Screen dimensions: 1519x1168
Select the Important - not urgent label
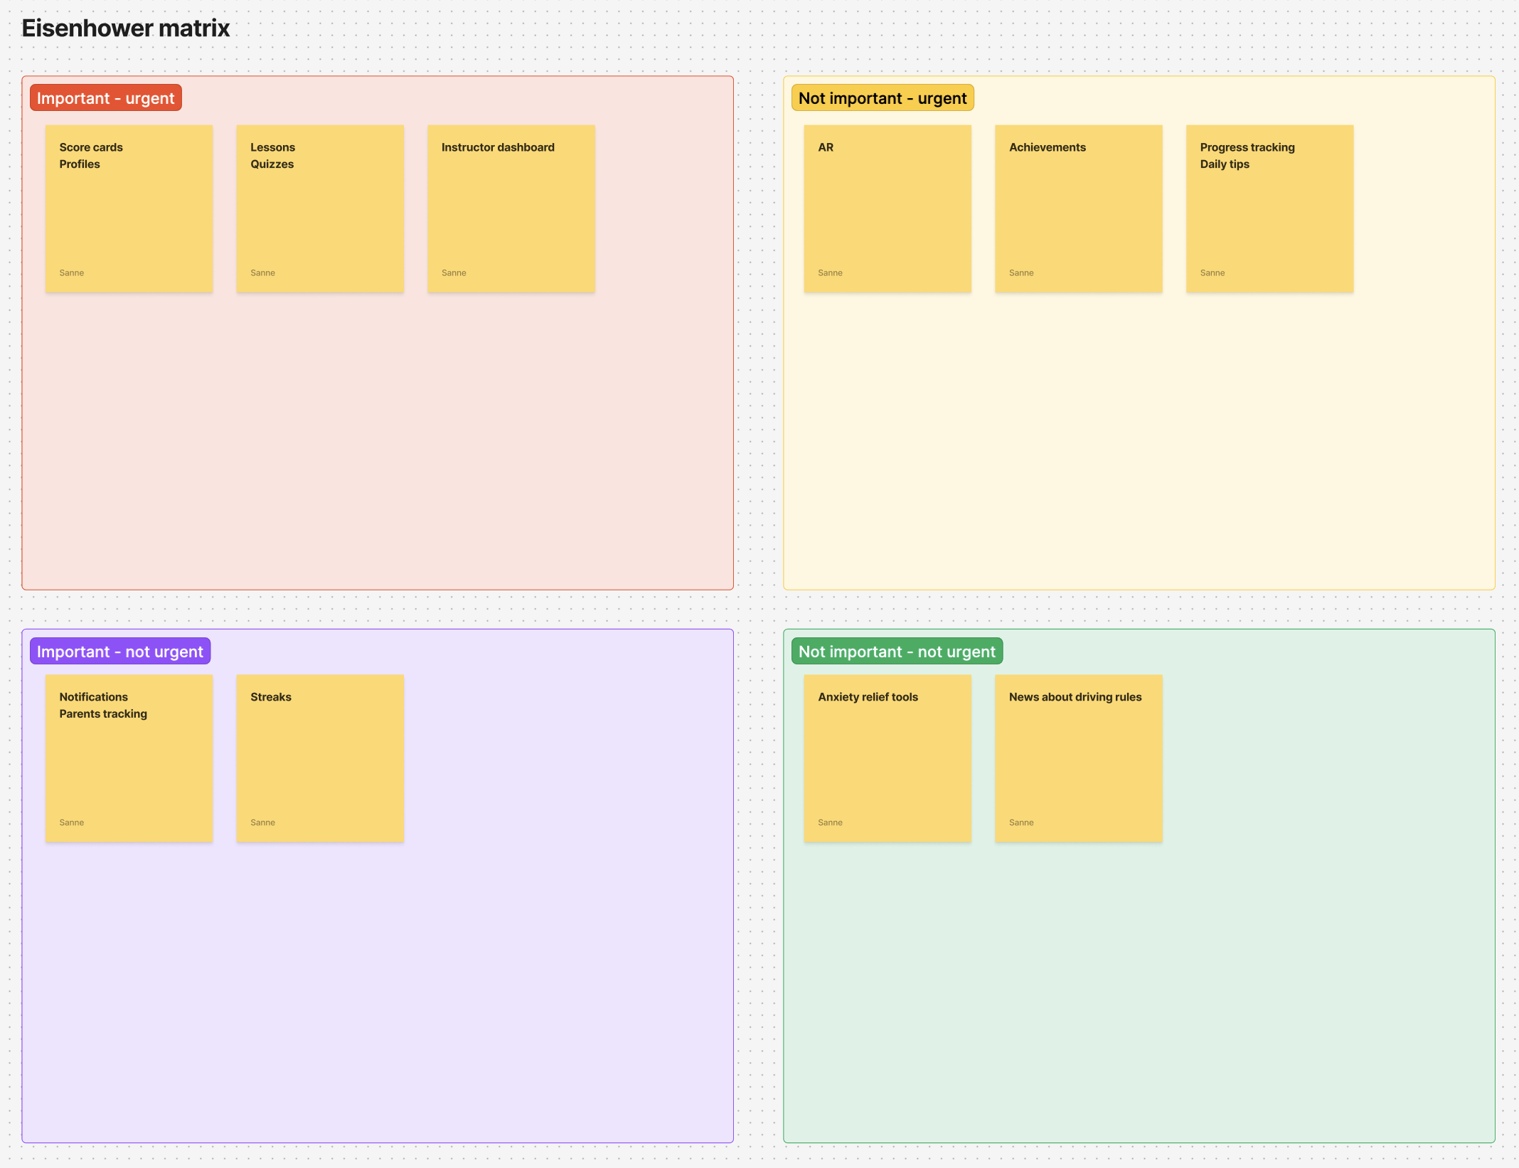click(119, 652)
